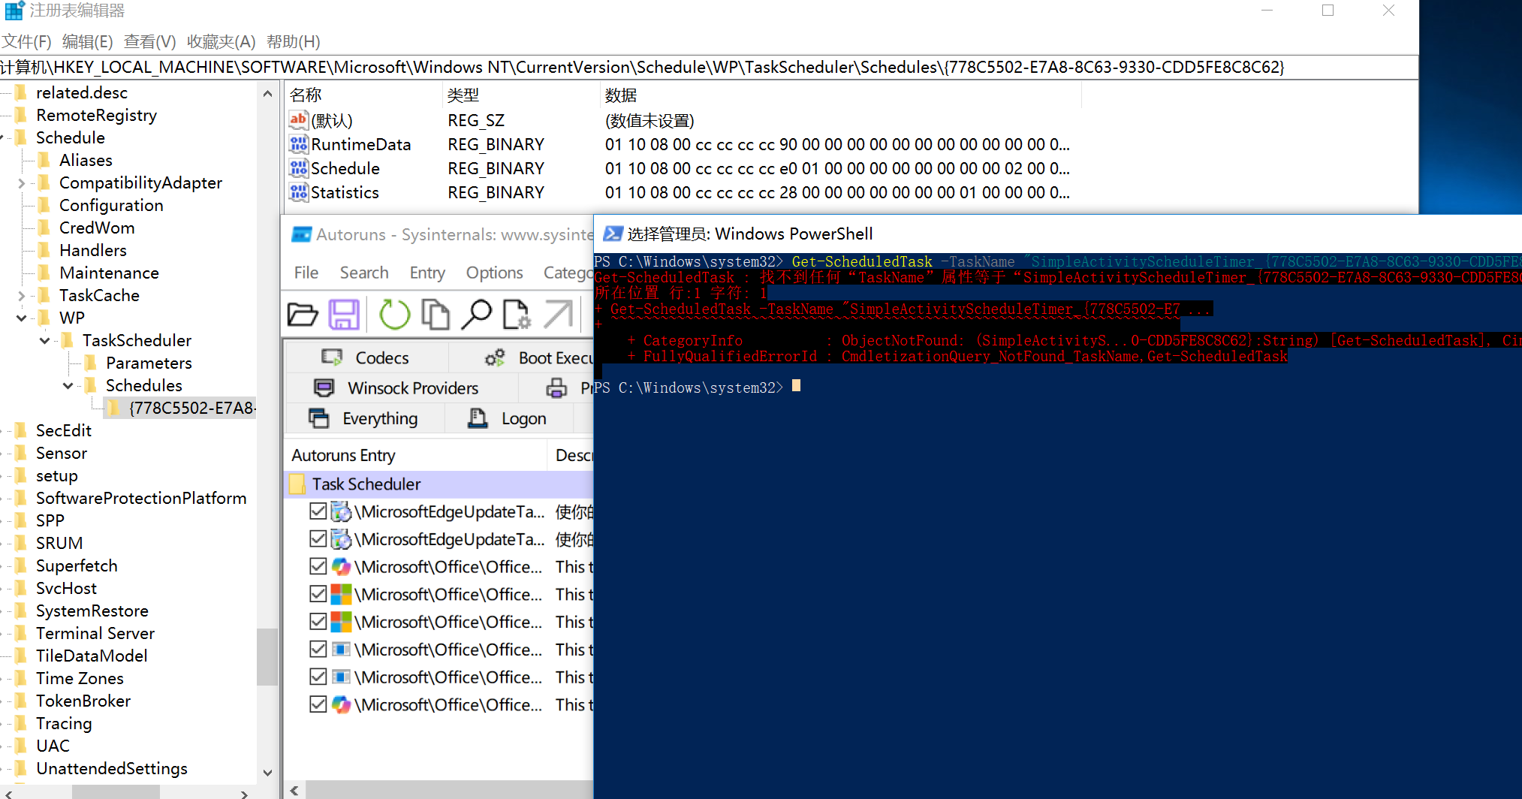The height and width of the screenshot is (799, 1522).
Task: Click the 类型 column header
Action: click(x=522, y=95)
